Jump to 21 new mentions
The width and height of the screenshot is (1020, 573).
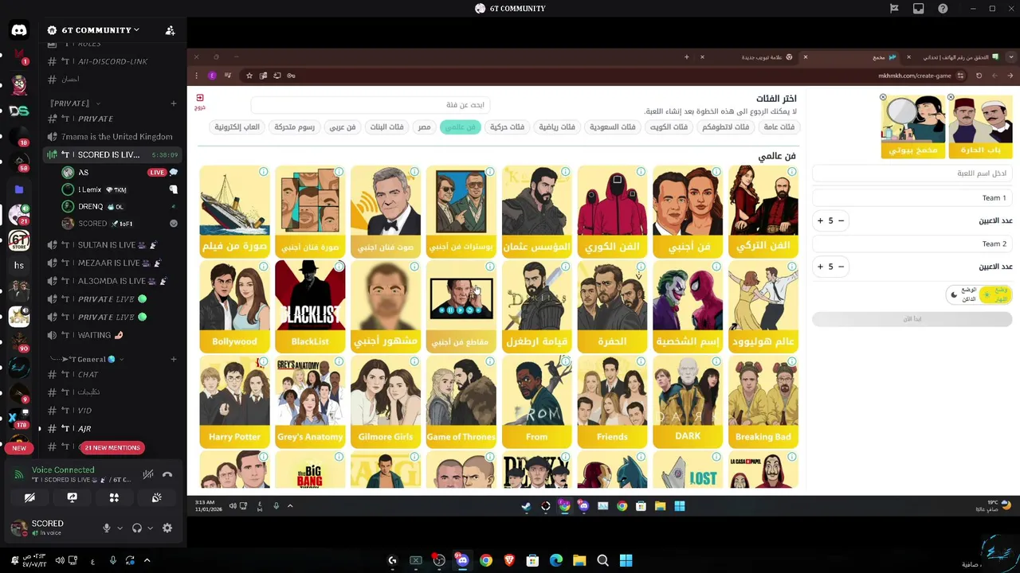coord(112,447)
